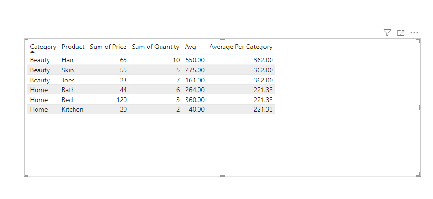Grab the top-right corner handle of the visual
433x199 pixels.
coord(419,40)
